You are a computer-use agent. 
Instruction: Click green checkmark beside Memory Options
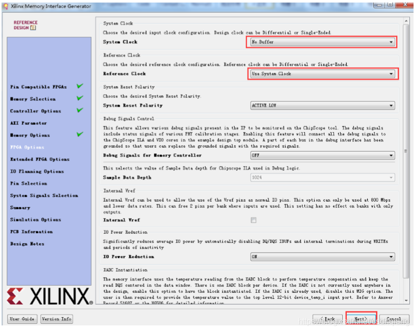click(80, 134)
